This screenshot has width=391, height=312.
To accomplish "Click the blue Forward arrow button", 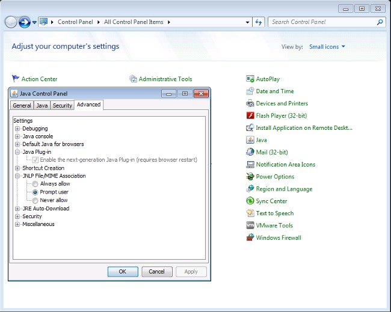I will 25,22.
